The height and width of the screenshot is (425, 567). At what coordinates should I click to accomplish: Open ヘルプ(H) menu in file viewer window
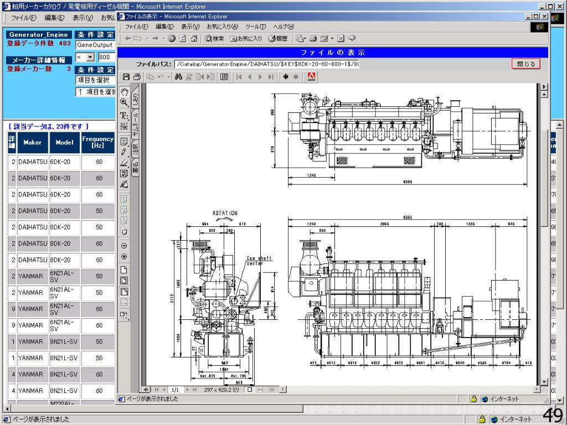tap(283, 27)
